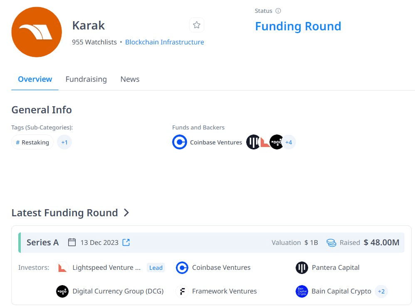Open Coinbase Ventures in the Investors list

click(x=221, y=268)
